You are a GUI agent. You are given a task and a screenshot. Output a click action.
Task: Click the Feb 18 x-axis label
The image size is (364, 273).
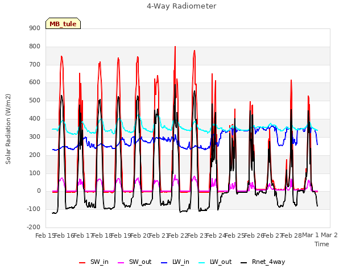(102, 235)
